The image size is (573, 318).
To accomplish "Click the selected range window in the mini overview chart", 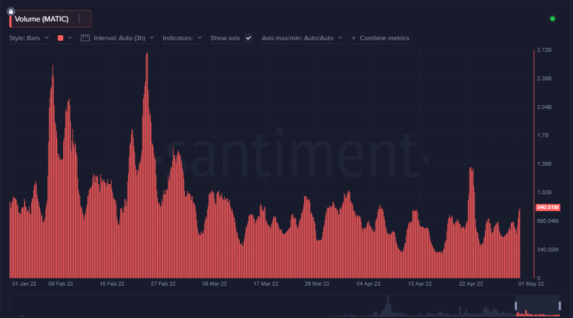I will click(x=538, y=306).
